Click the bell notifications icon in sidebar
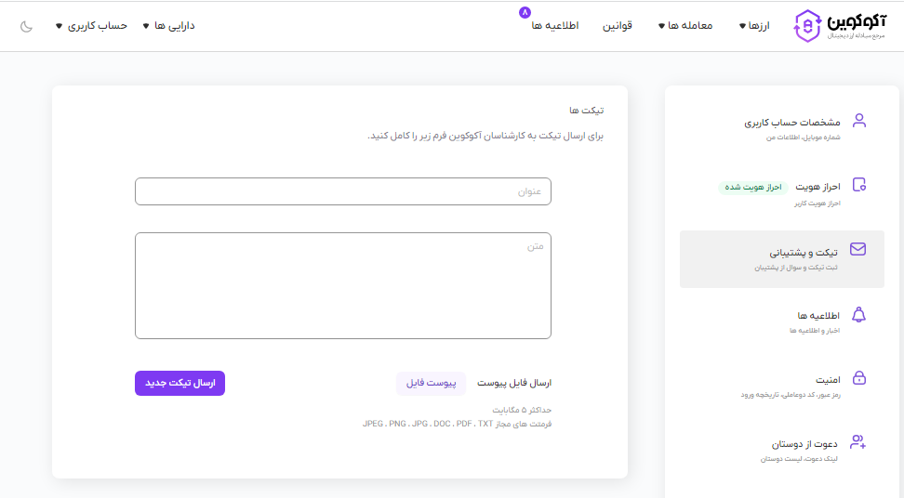904x498 pixels. point(858,315)
